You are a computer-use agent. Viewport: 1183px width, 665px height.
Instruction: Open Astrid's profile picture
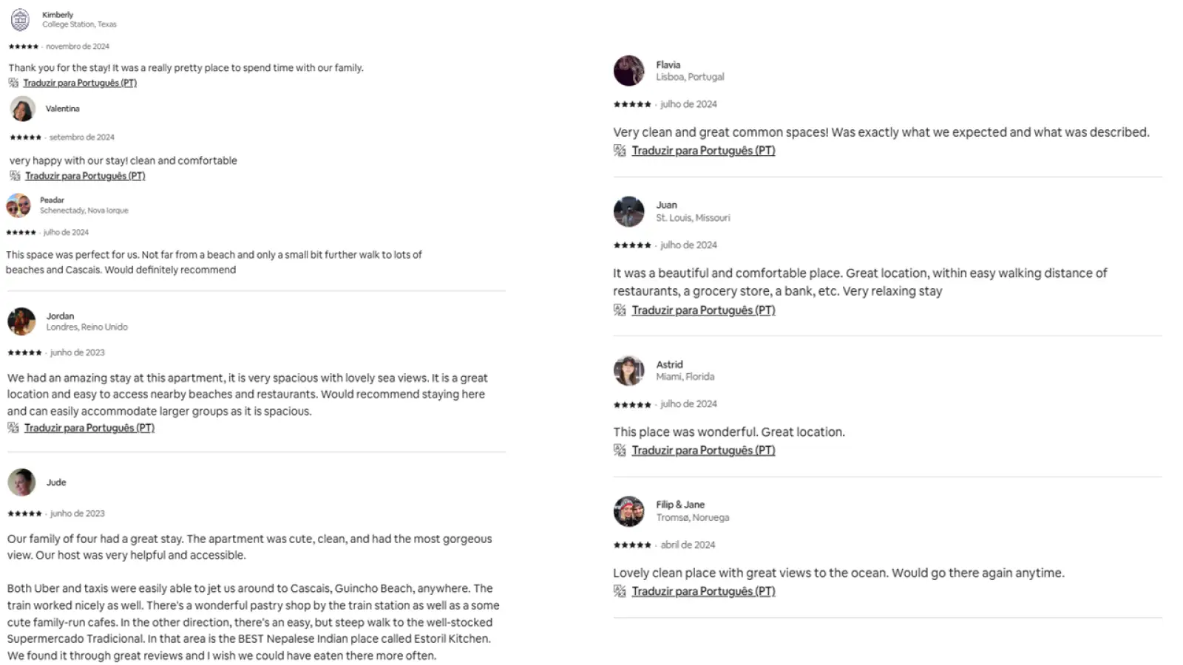(628, 370)
